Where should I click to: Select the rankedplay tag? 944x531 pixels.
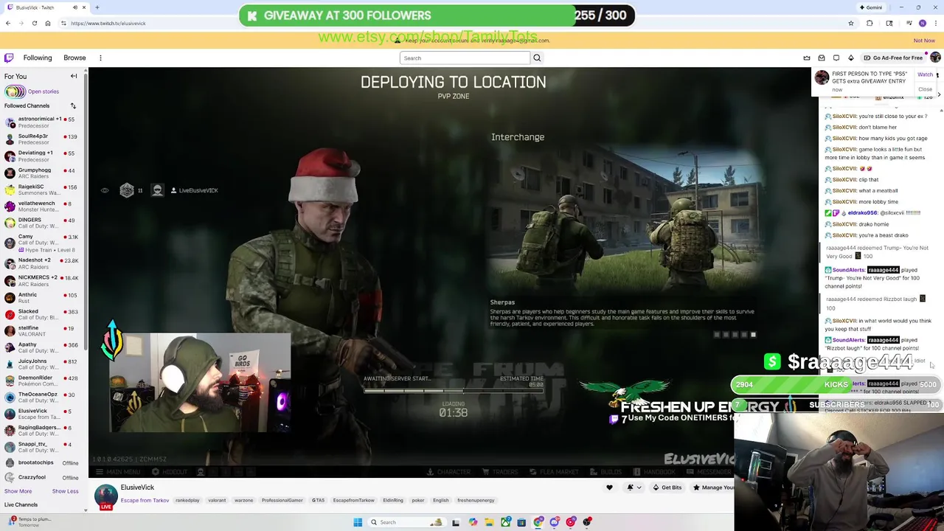[187, 500]
